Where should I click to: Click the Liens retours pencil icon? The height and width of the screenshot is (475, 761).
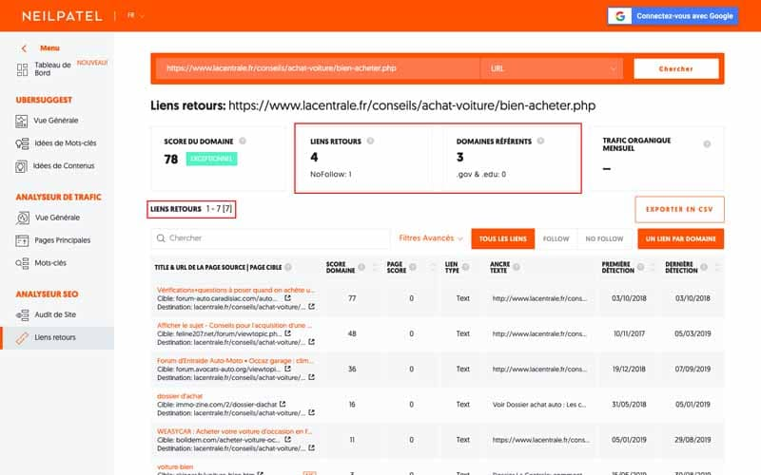22,338
